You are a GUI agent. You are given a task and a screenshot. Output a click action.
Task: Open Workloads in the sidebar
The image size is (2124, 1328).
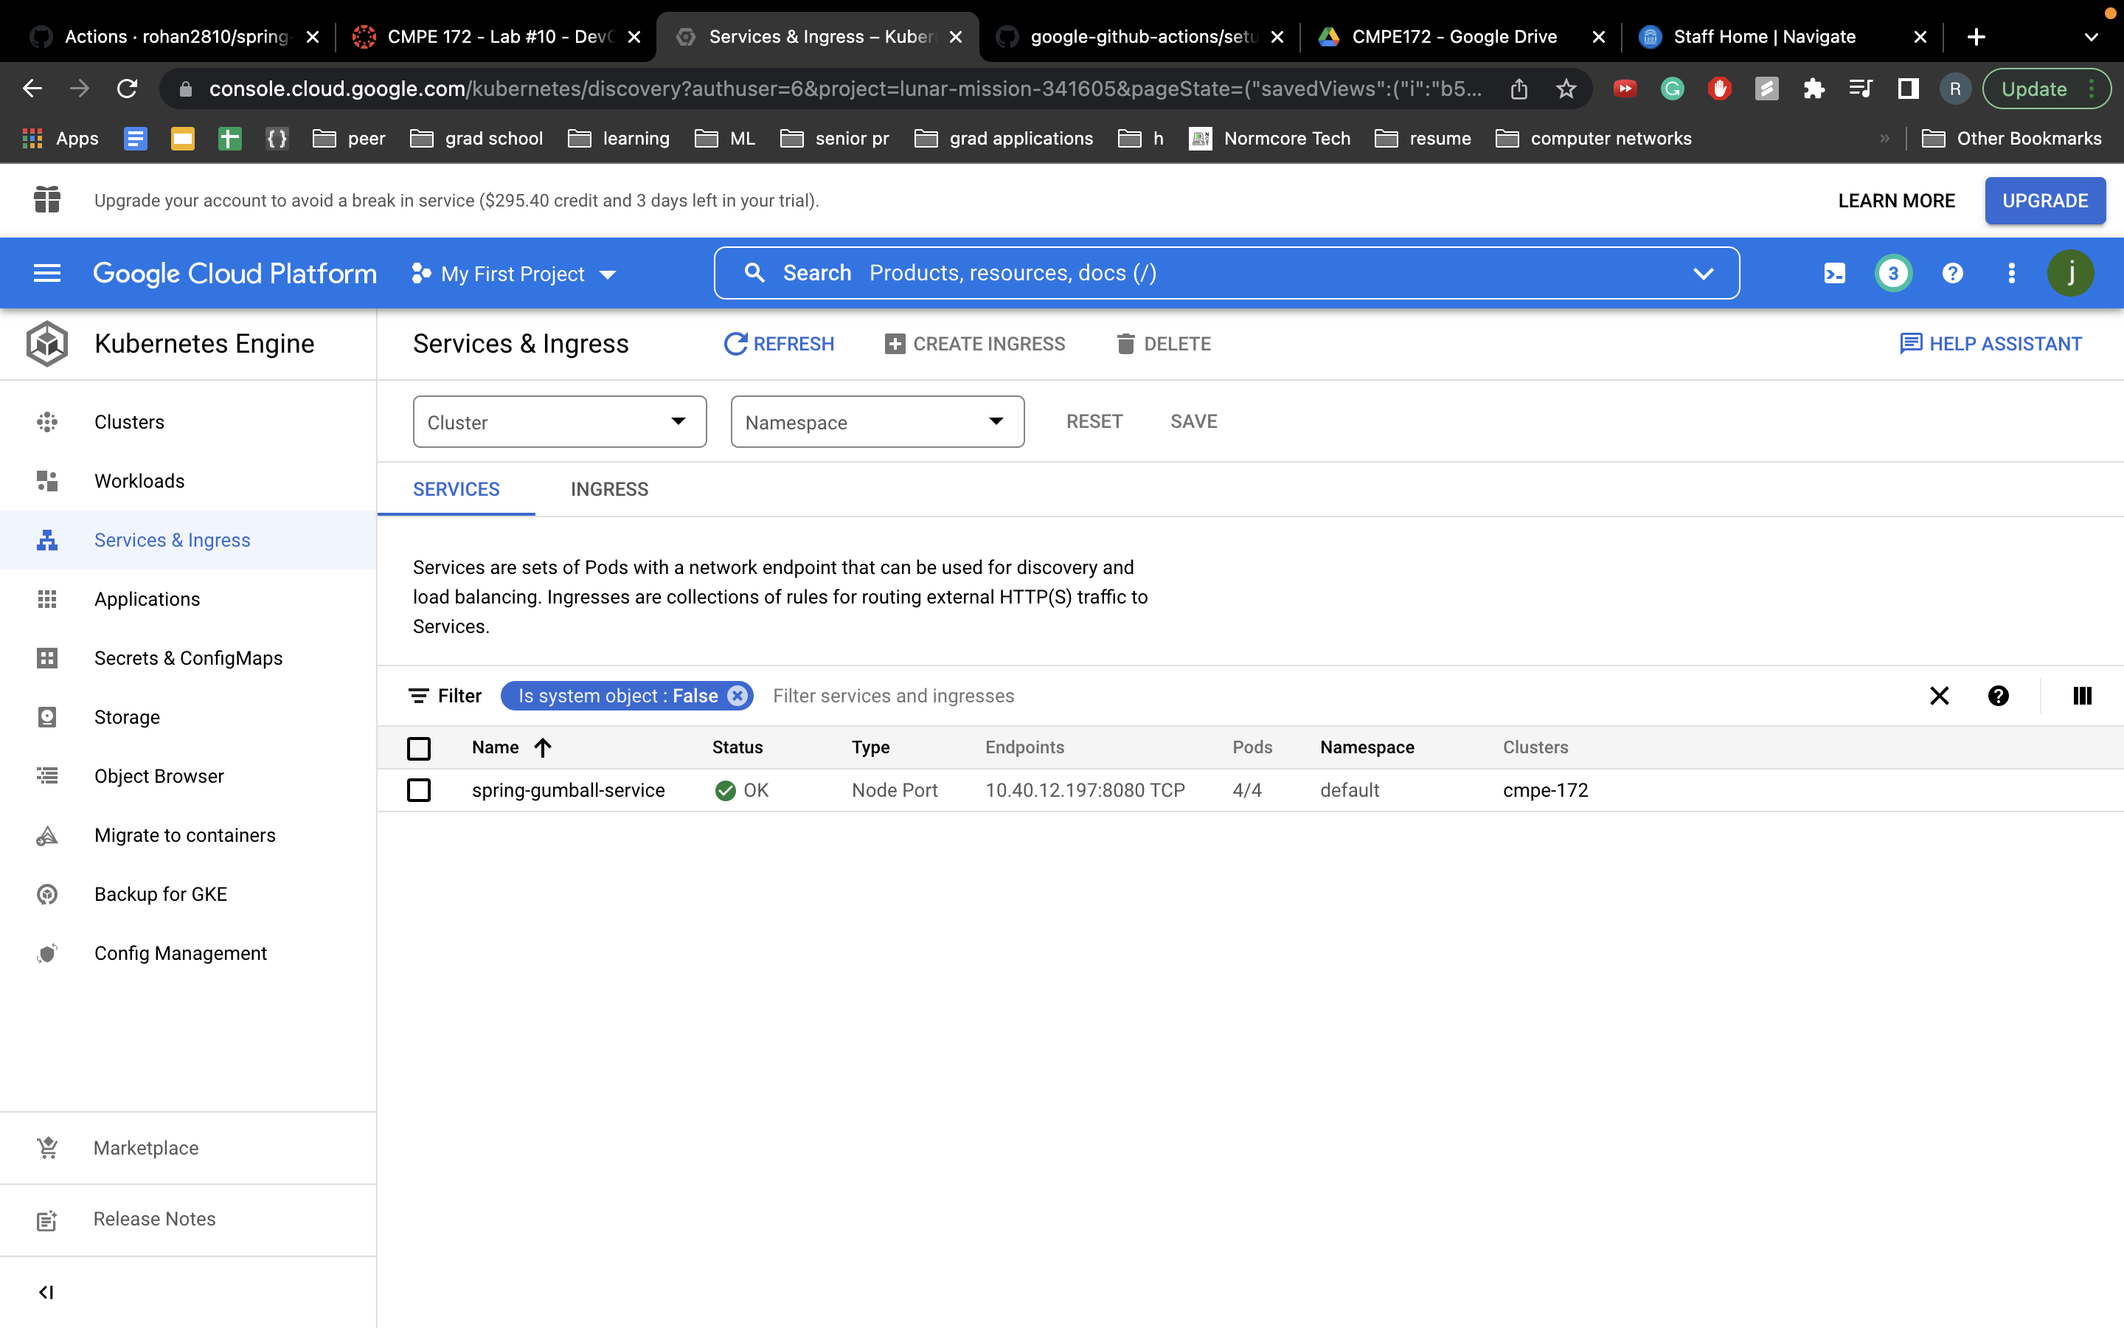point(139,480)
